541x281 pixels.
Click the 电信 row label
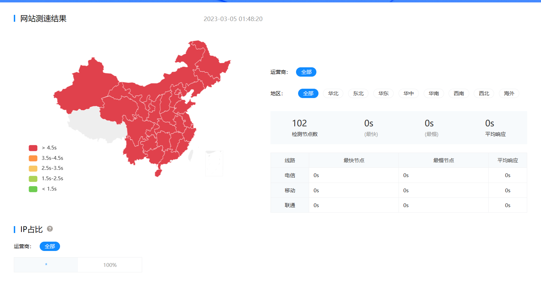point(290,175)
